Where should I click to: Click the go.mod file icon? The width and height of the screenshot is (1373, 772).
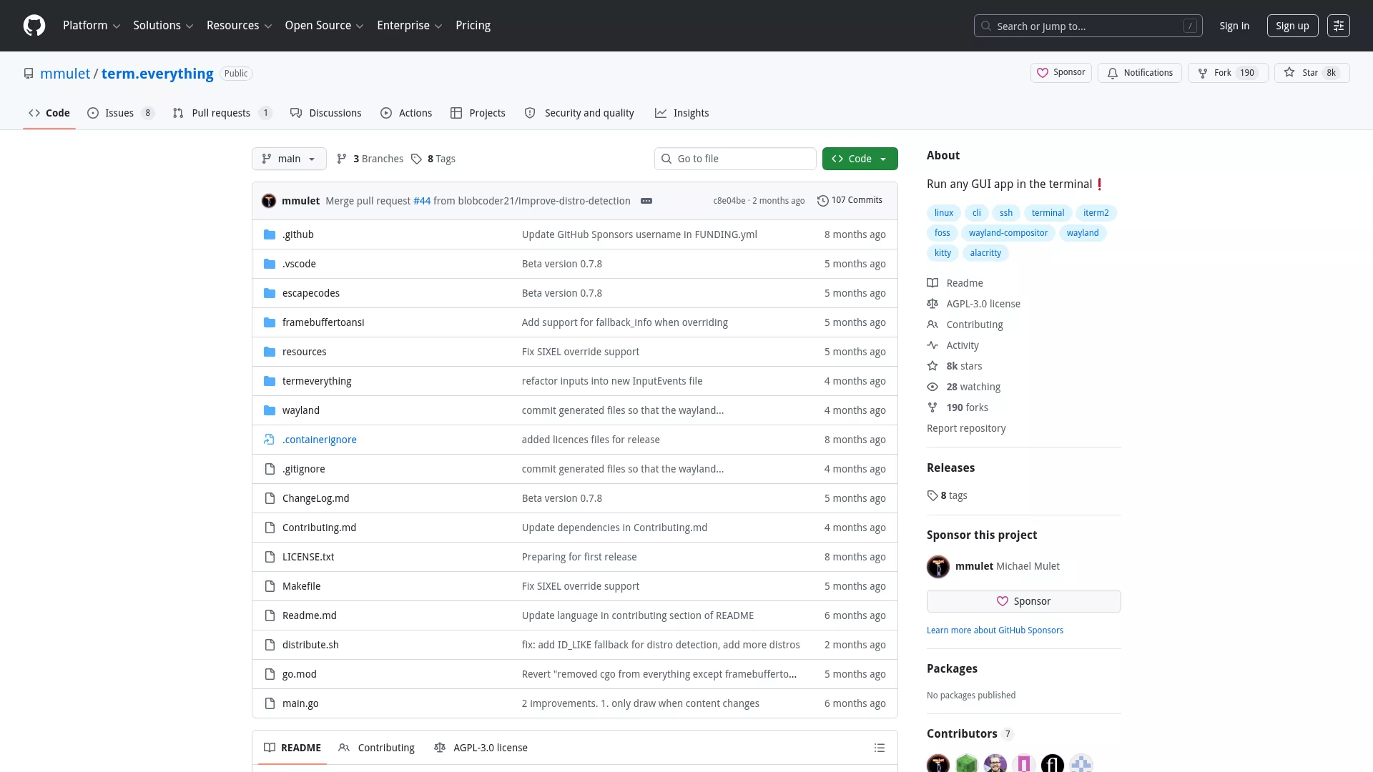coord(270,674)
